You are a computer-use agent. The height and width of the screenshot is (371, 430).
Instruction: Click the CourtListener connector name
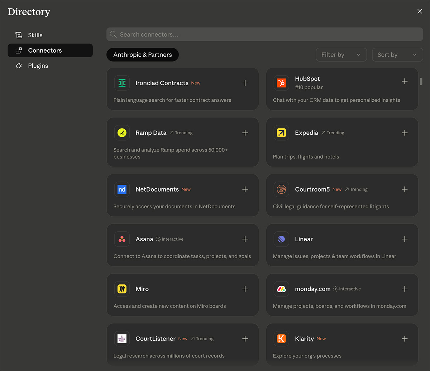(156, 338)
